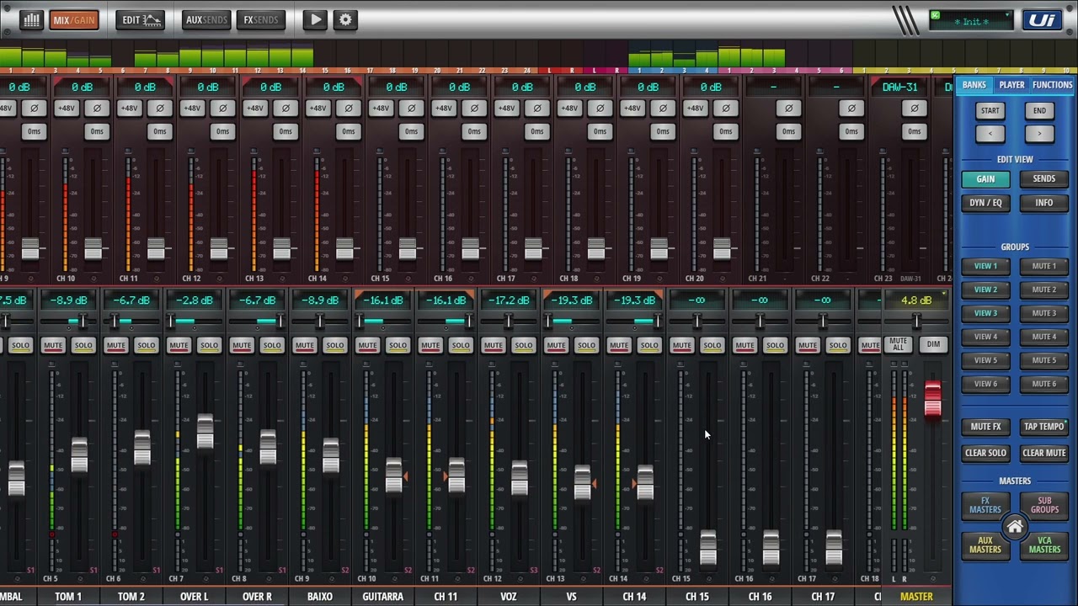Invert phase on gain strip CH 11
This screenshot has height=606, width=1078.
click(160, 108)
